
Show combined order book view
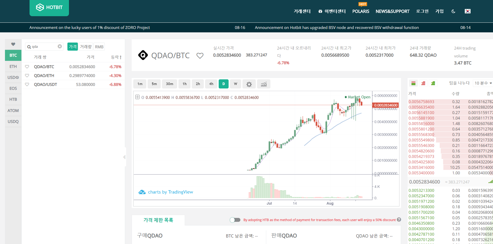click(x=413, y=83)
